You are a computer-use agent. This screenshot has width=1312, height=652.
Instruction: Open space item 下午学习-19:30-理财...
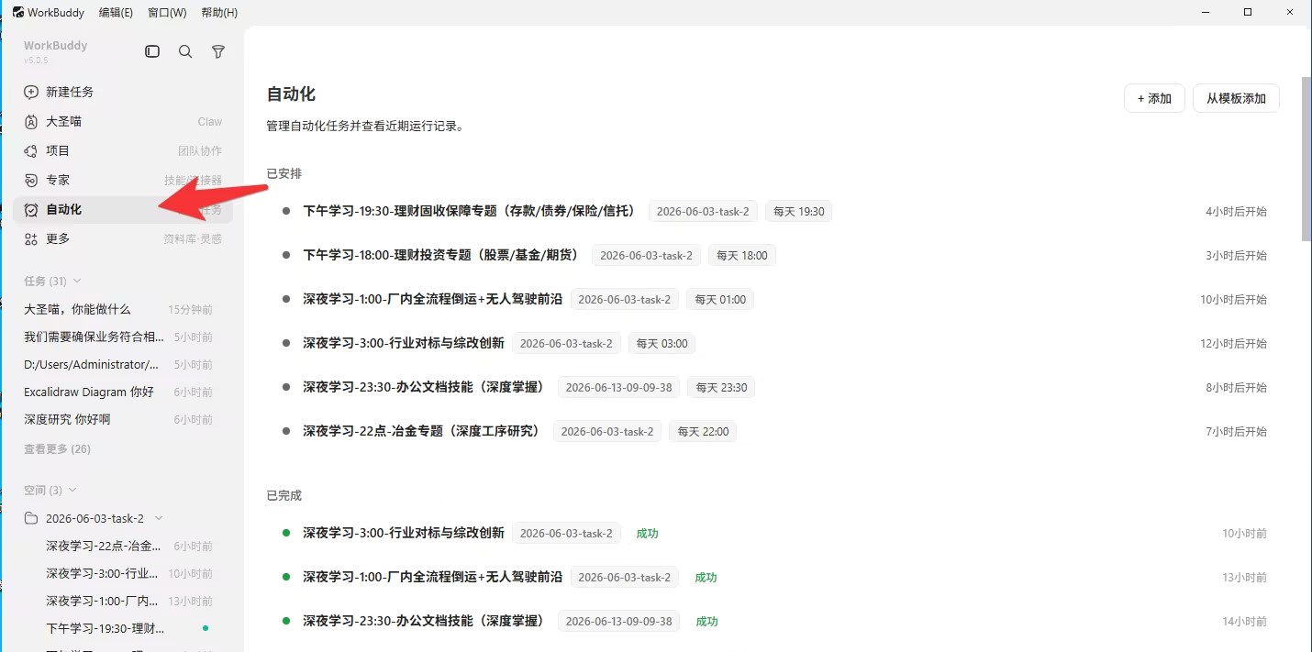click(123, 628)
